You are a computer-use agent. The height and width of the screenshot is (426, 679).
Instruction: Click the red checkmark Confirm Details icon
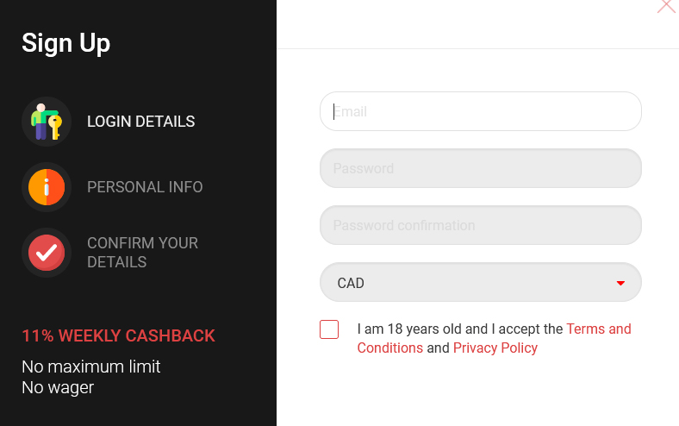(x=47, y=253)
